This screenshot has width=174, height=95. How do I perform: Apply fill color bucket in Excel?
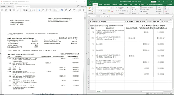pyautogui.click(x=109, y=11)
